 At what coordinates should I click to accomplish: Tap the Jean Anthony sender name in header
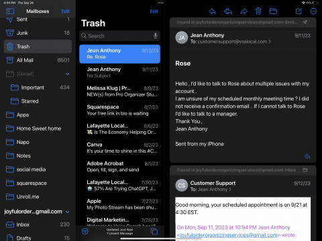click(207, 35)
